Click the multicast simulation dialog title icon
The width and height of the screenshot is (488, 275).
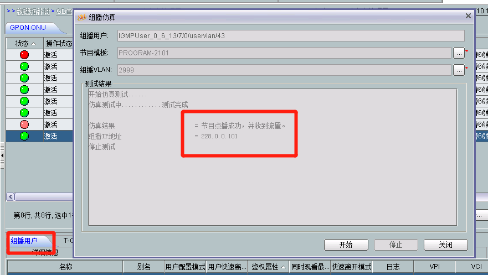82,17
